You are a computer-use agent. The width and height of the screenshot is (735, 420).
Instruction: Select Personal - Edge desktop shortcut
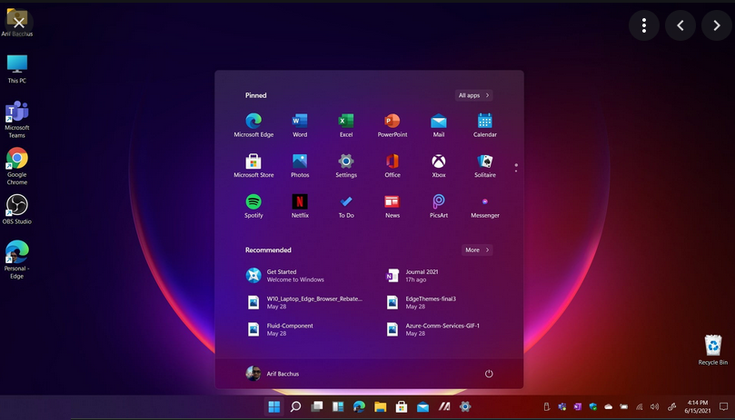(17, 259)
